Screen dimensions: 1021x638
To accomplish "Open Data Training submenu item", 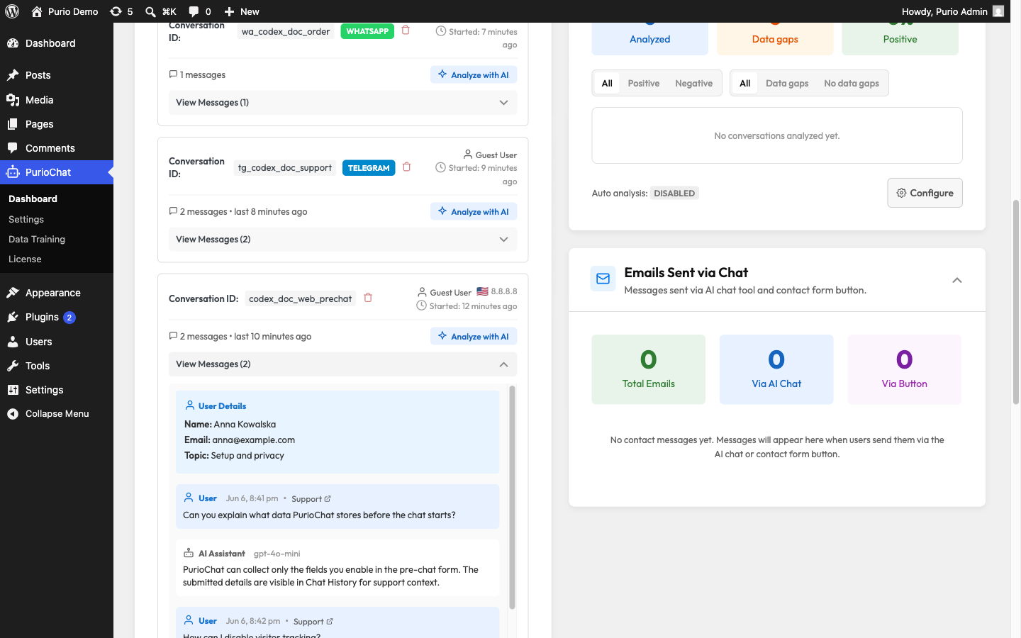I will (37, 240).
